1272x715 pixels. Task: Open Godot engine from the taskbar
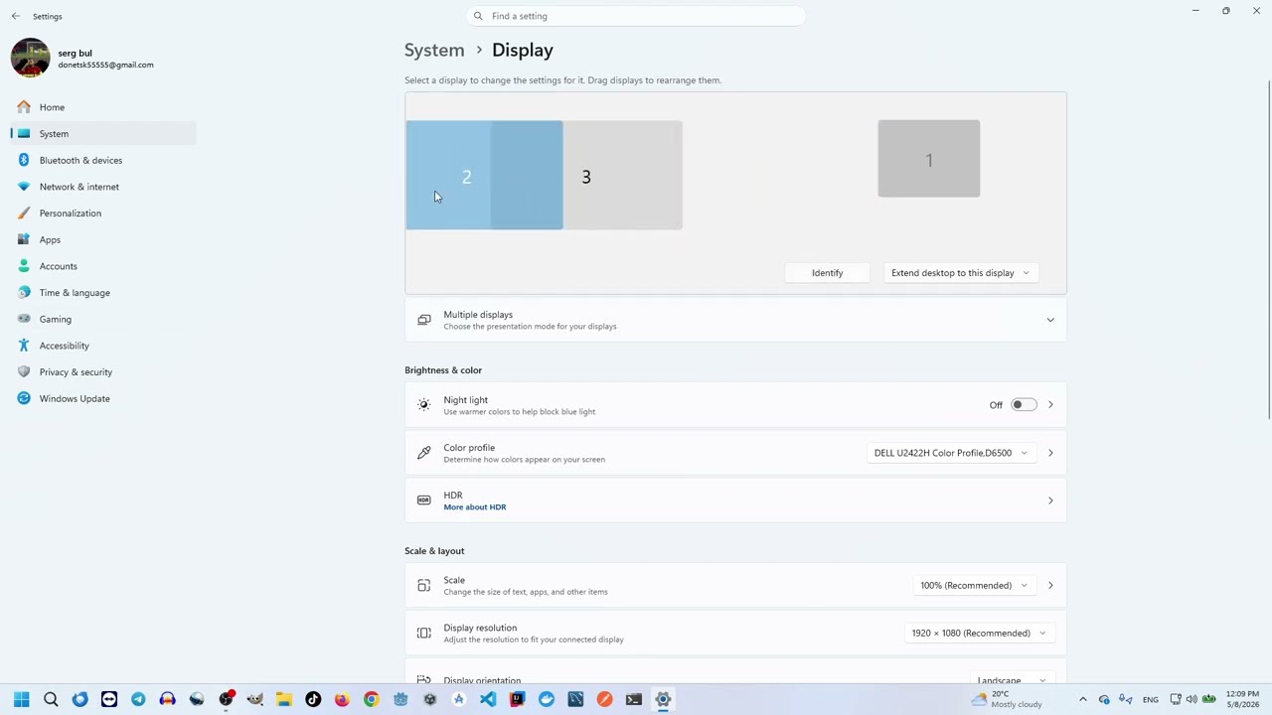[400, 699]
